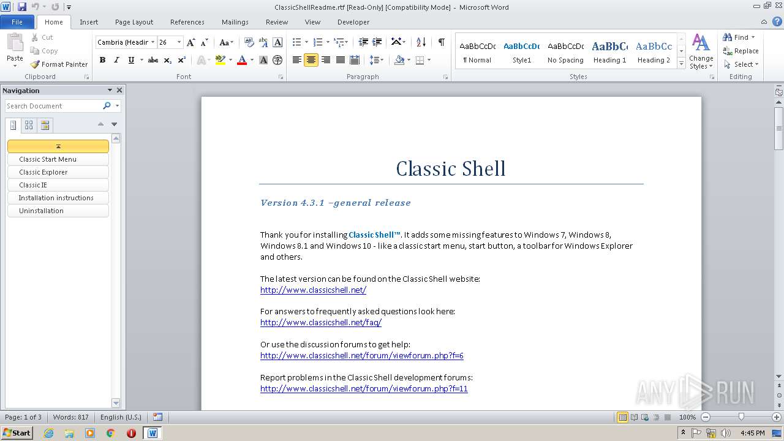Viewport: 784px width, 441px height.
Task: Click Clear Formatting icon
Action: click(249, 42)
